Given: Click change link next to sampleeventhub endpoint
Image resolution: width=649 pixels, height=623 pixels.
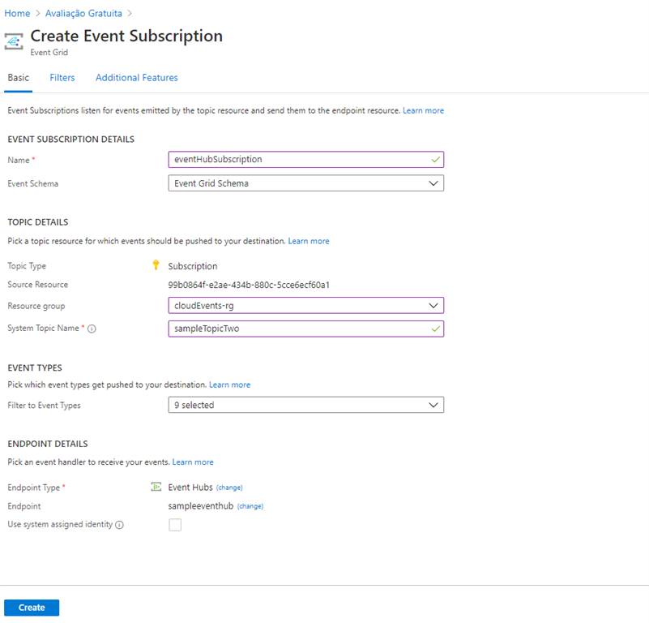Looking at the screenshot, I should (250, 506).
